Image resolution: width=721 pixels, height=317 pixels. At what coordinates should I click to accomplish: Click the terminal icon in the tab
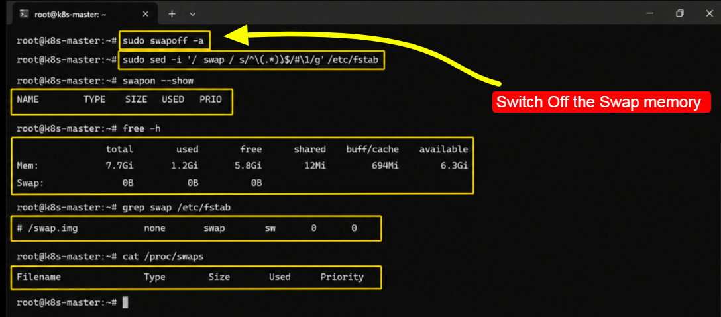click(x=24, y=14)
